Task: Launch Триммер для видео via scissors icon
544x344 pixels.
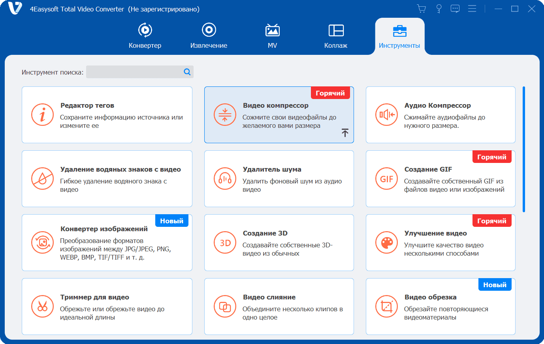Action: 42,307
